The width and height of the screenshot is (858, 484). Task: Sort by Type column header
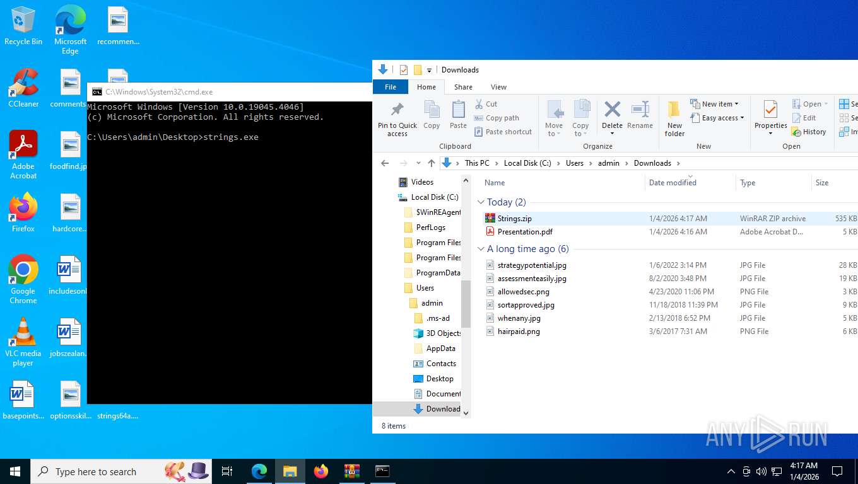click(773, 182)
